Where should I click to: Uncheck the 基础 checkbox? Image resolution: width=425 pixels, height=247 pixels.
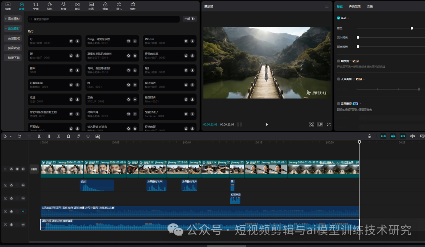tap(338, 18)
